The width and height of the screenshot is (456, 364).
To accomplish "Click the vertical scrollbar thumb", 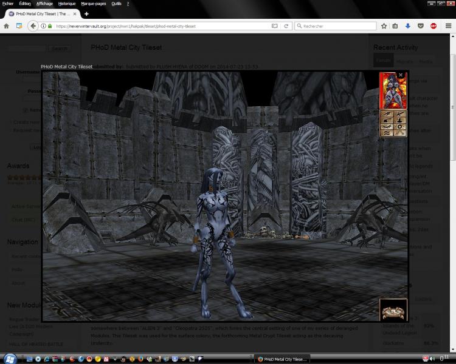I will point(453,107).
